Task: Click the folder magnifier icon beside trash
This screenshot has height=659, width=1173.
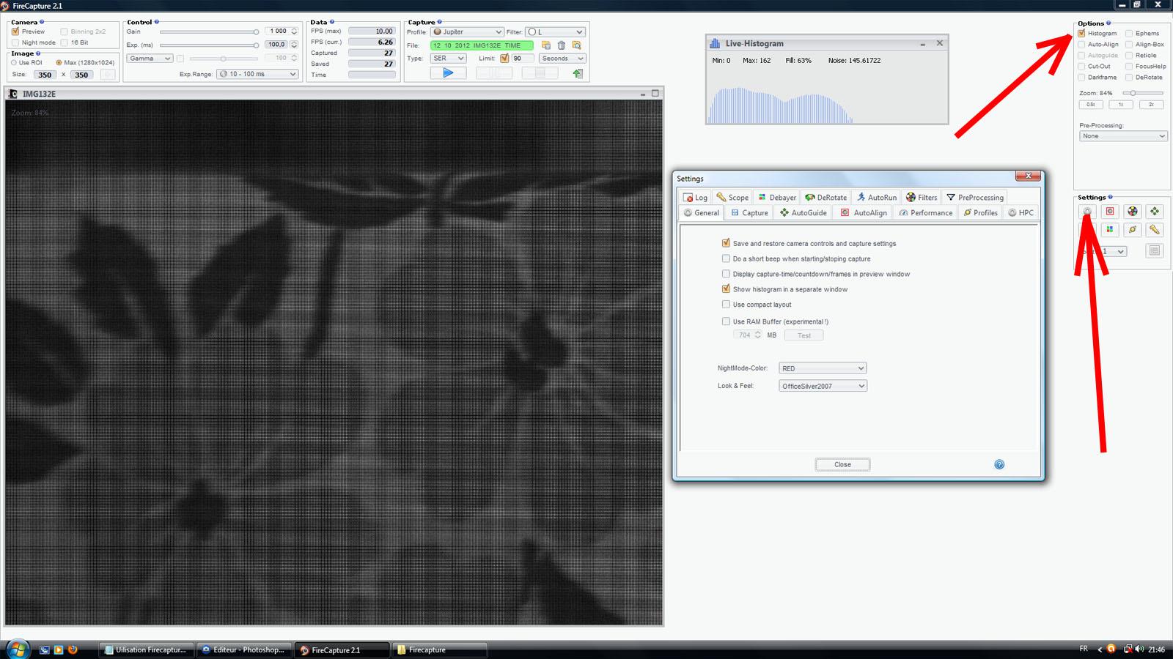Action: (x=577, y=45)
